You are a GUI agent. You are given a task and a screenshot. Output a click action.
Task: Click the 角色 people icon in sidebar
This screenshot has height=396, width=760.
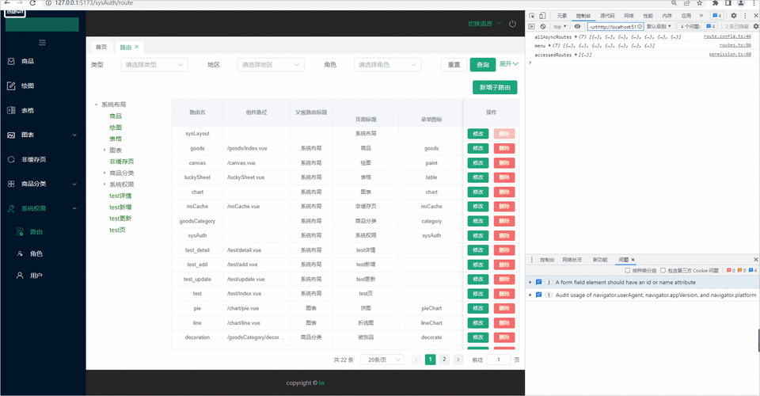point(20,253)
